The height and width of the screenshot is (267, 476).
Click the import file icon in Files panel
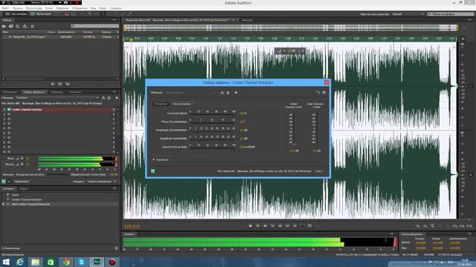click(11, 27)
